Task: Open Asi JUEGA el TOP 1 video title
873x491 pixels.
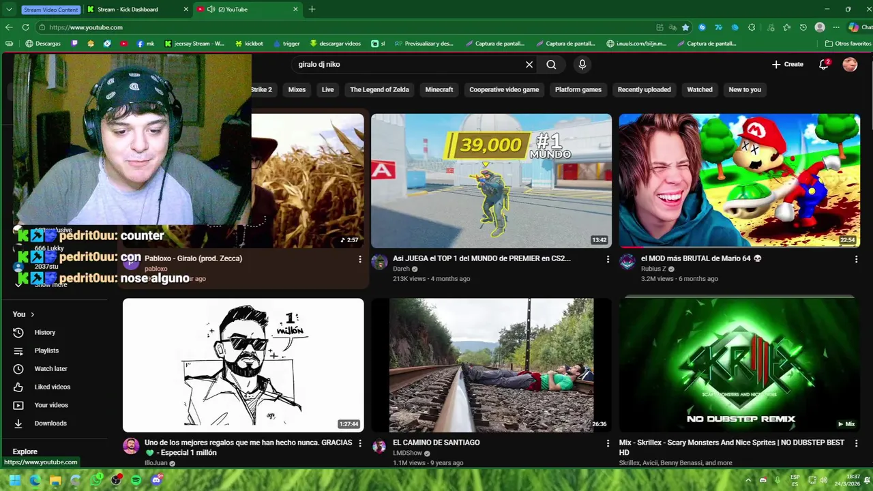Action: [x=482, y=258]
